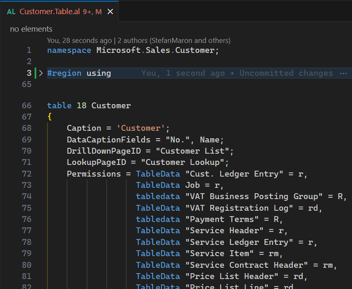Screen dimensions: 352x289
Task: Click the inline blame 'Uncommitted changes' annotation
Action: pos(237,73)
